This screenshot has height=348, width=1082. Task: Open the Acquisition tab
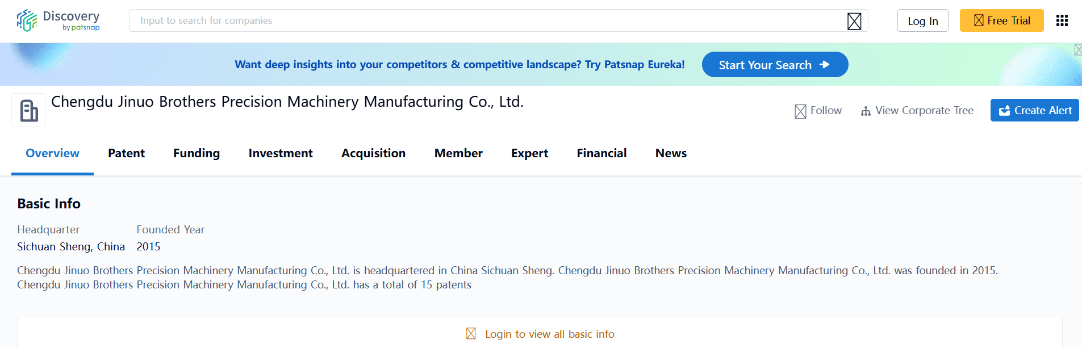373,153
